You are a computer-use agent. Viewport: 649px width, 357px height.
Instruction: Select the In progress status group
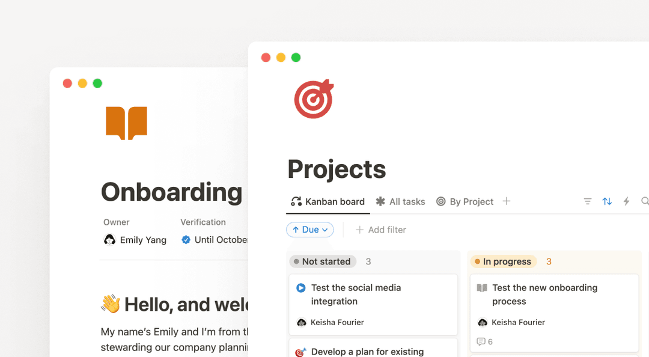tap(503, 261)
